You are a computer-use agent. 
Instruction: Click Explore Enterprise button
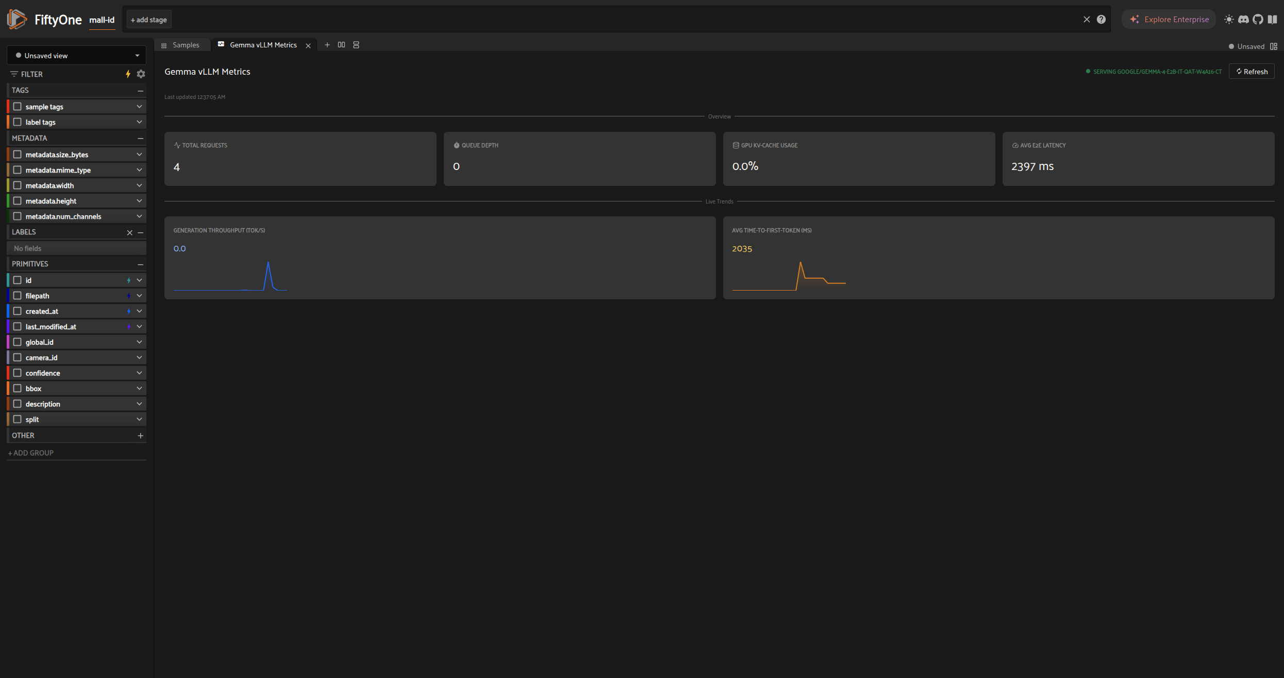click(1169, 19)
